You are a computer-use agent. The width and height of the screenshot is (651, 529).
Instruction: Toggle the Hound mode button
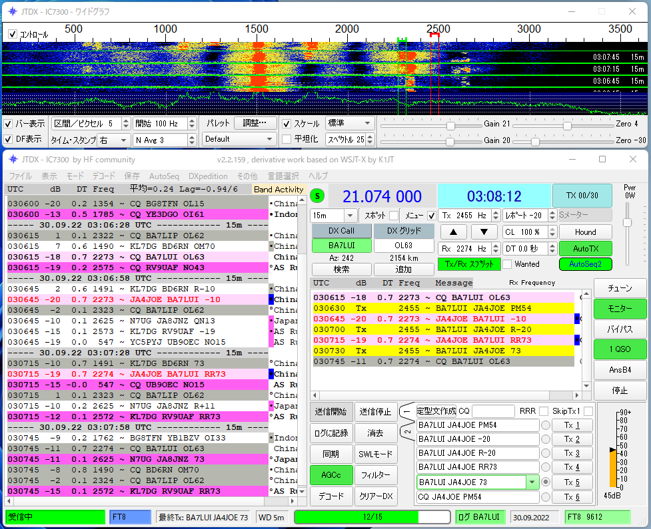tap(584, 232)
